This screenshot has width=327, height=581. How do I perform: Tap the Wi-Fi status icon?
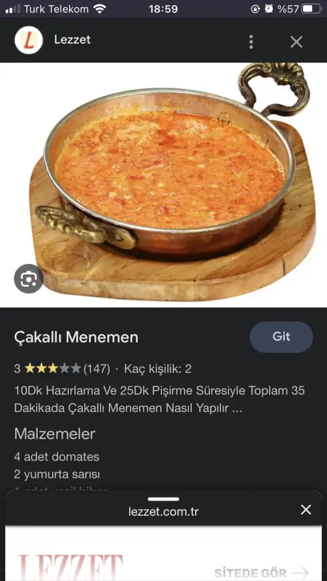click(x=100, y=9)
